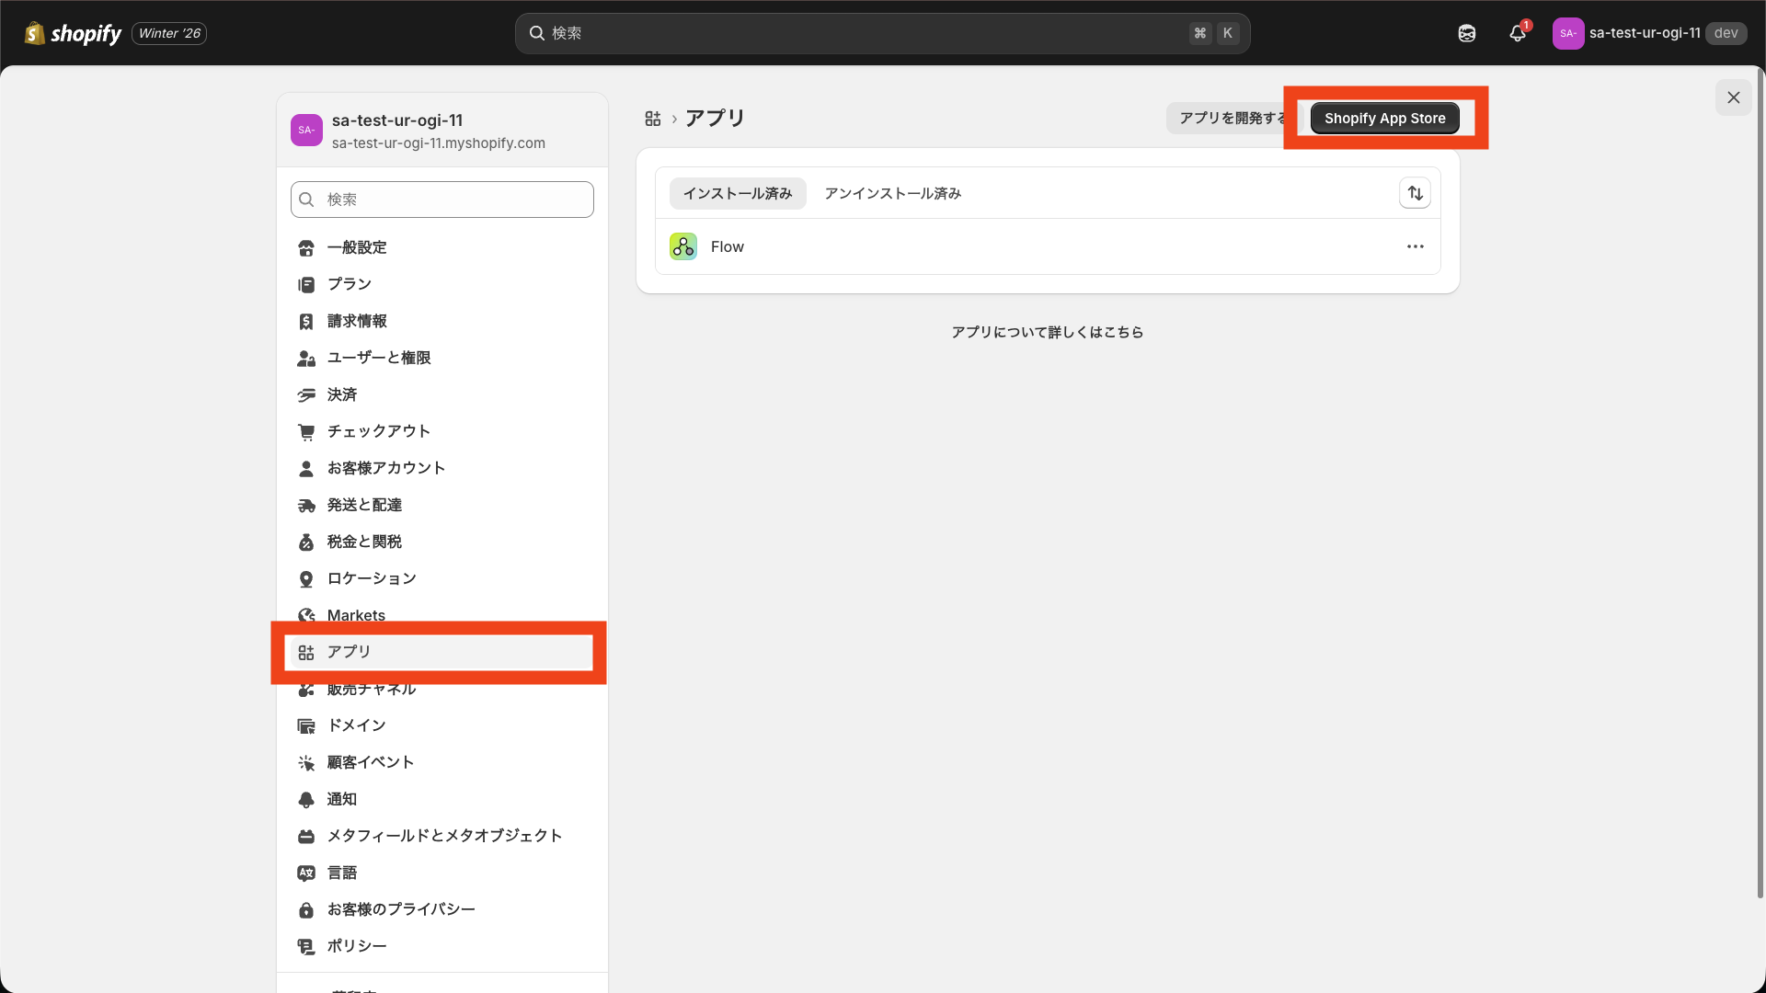
Task: Select the 決済 card icon in the sidebar
Action: (x=307, y=394)
